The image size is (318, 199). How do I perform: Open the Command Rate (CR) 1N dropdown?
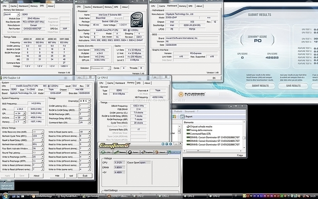pos(85,123)
